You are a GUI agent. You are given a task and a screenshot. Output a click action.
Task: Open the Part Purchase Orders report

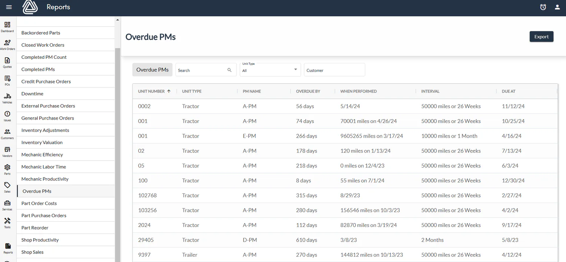tap(66, 216)
